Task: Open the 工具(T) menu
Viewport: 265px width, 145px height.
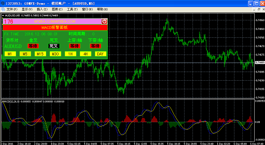Action: 72,9
